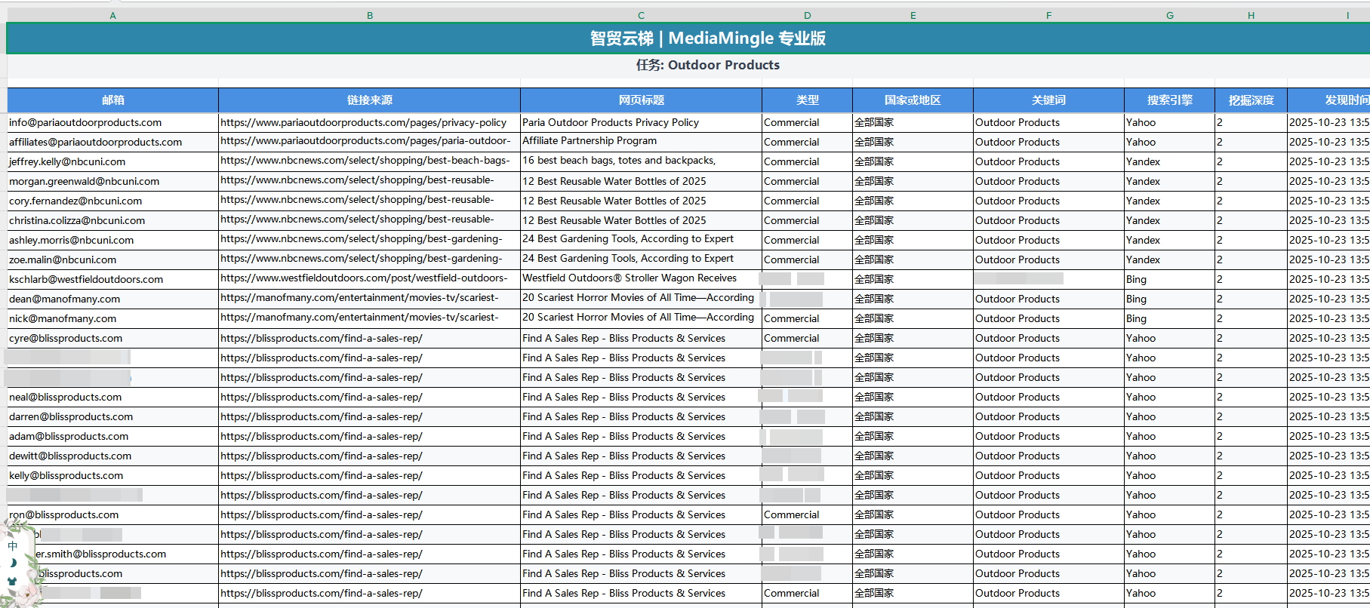The width and height of the screenshot is (1370, 608).
Task: Select the darren@blissproducts.com cell
Action: 113,416
